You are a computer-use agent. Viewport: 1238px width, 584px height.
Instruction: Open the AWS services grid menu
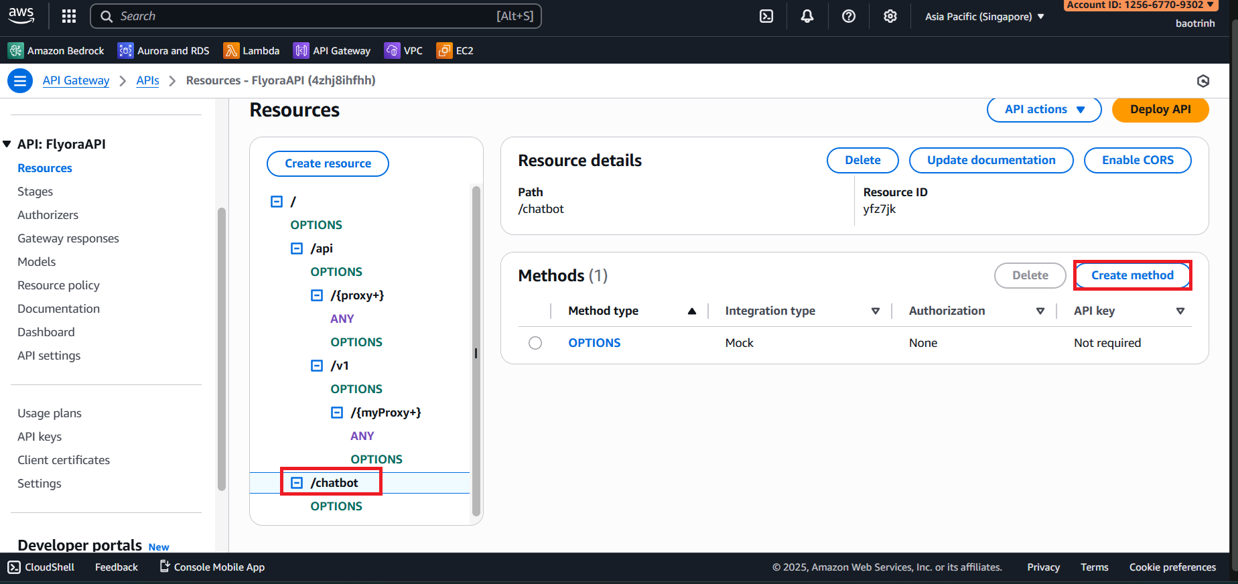(69, 16)
